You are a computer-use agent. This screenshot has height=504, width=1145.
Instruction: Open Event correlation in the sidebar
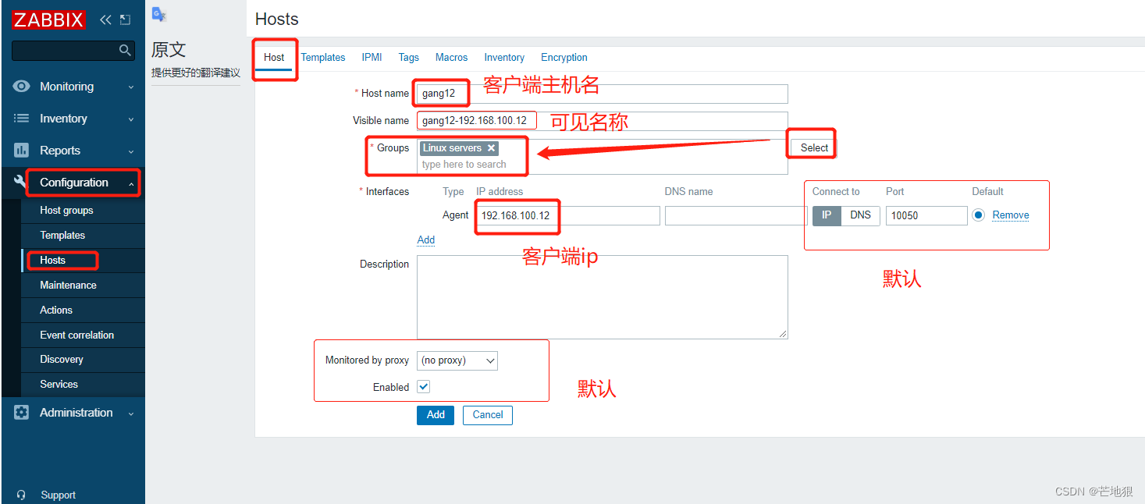coord(84,335)
